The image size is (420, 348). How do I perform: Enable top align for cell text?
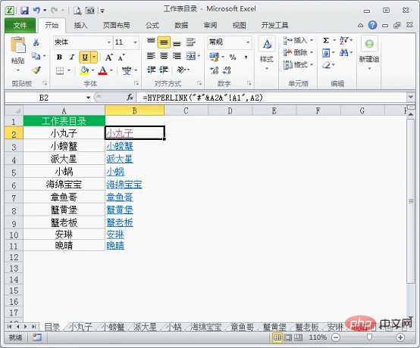[151, 42]
